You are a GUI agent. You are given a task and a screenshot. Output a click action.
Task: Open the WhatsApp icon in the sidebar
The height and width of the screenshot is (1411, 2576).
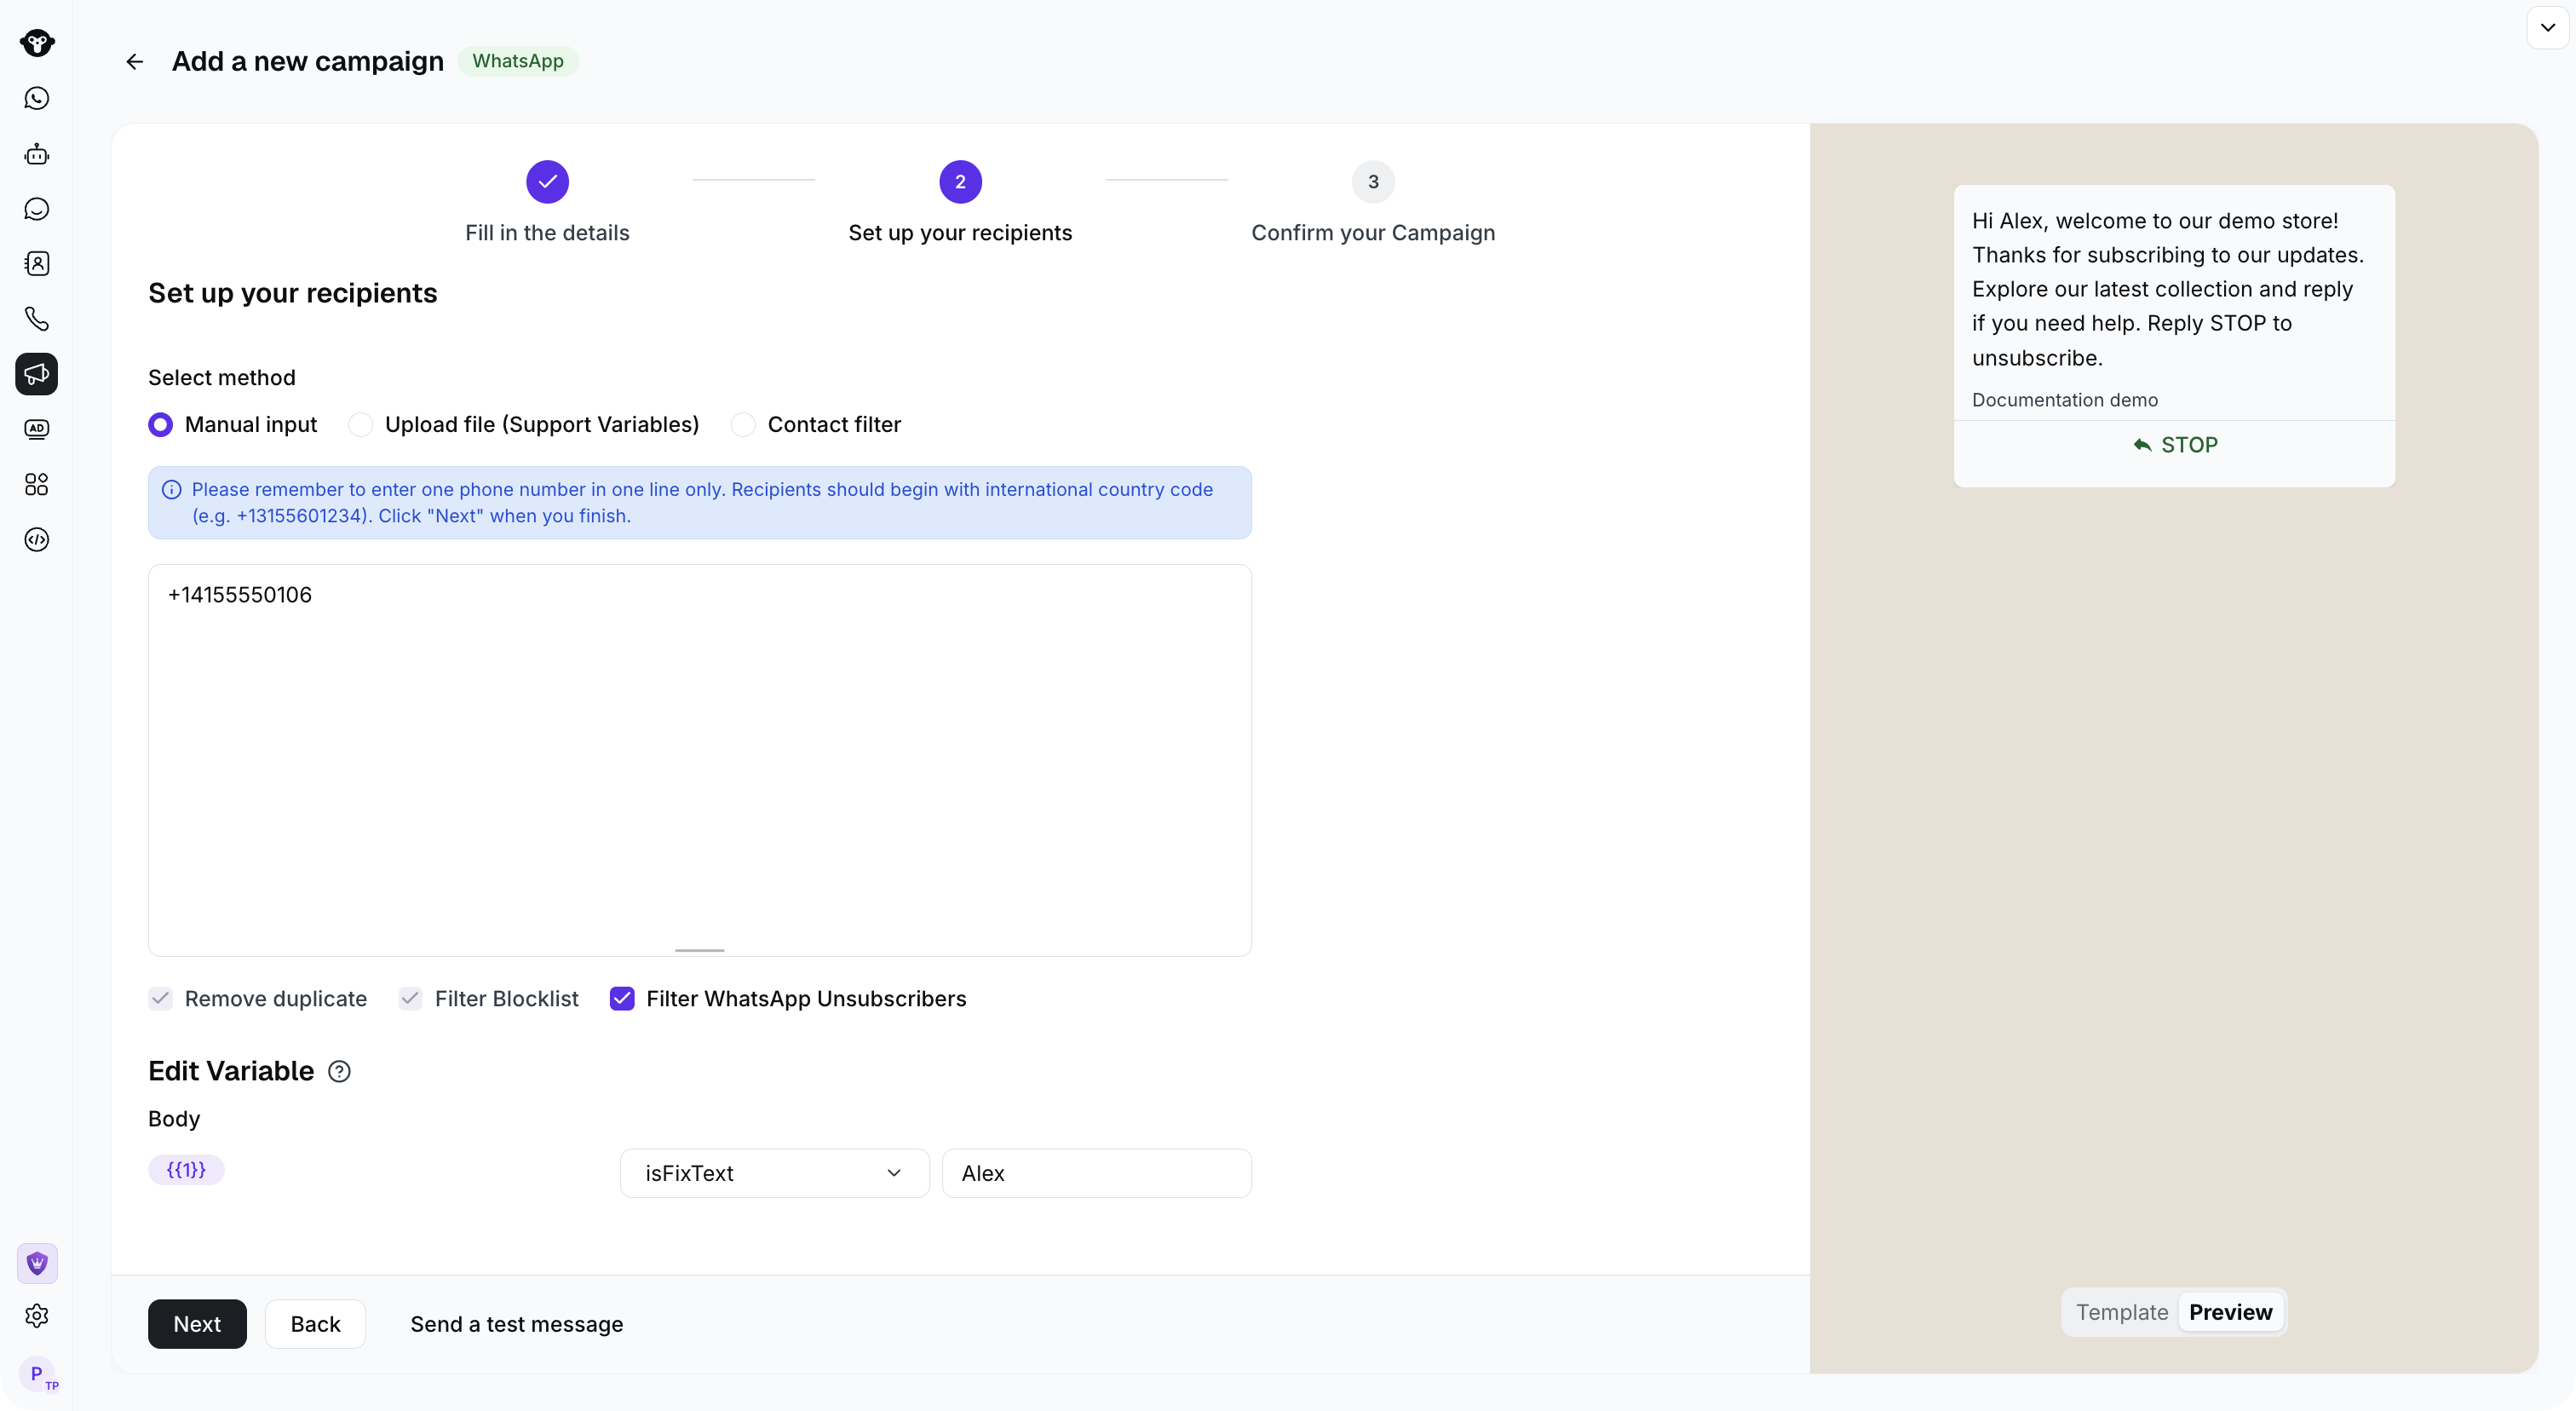pos(37,98)
